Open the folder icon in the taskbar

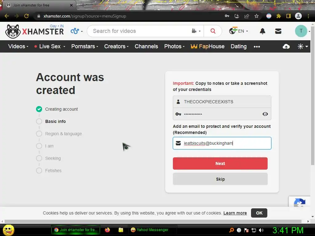pos(121,230)
